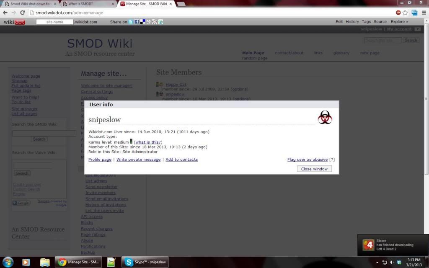Image resolution: width=429 pixels, height=268 pixels.
Task: Click the karma level indicator icon
Action: coord(131,142)
